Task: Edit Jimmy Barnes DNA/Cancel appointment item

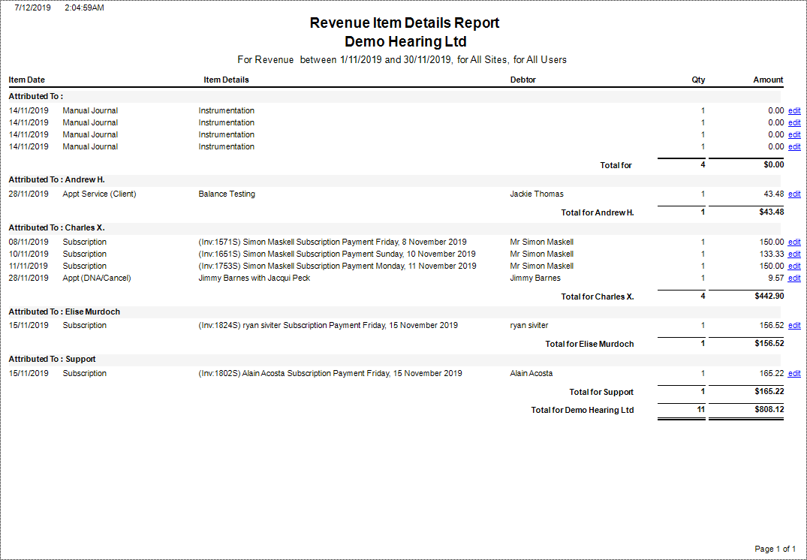Action: point(794,278)
